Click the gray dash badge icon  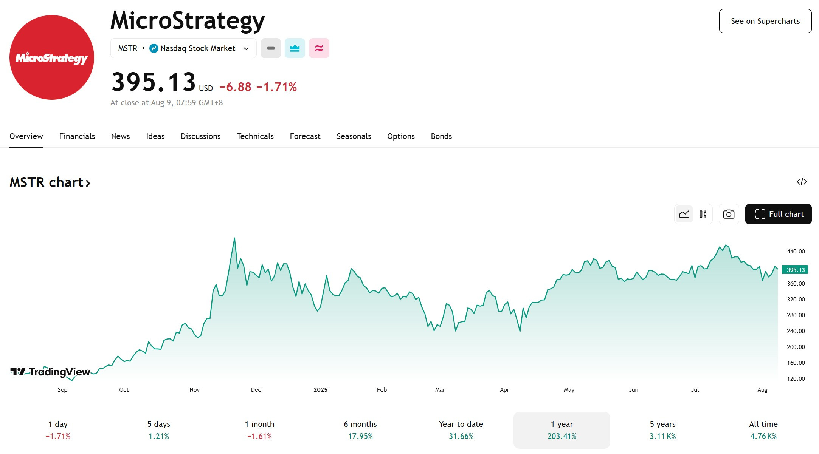[271, 48]
